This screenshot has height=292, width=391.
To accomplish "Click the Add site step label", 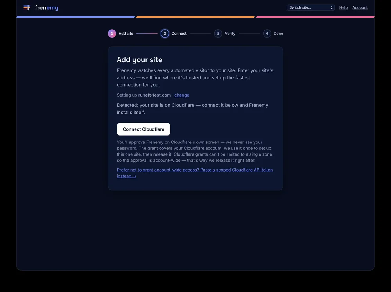I will click(x=126, y=33).
